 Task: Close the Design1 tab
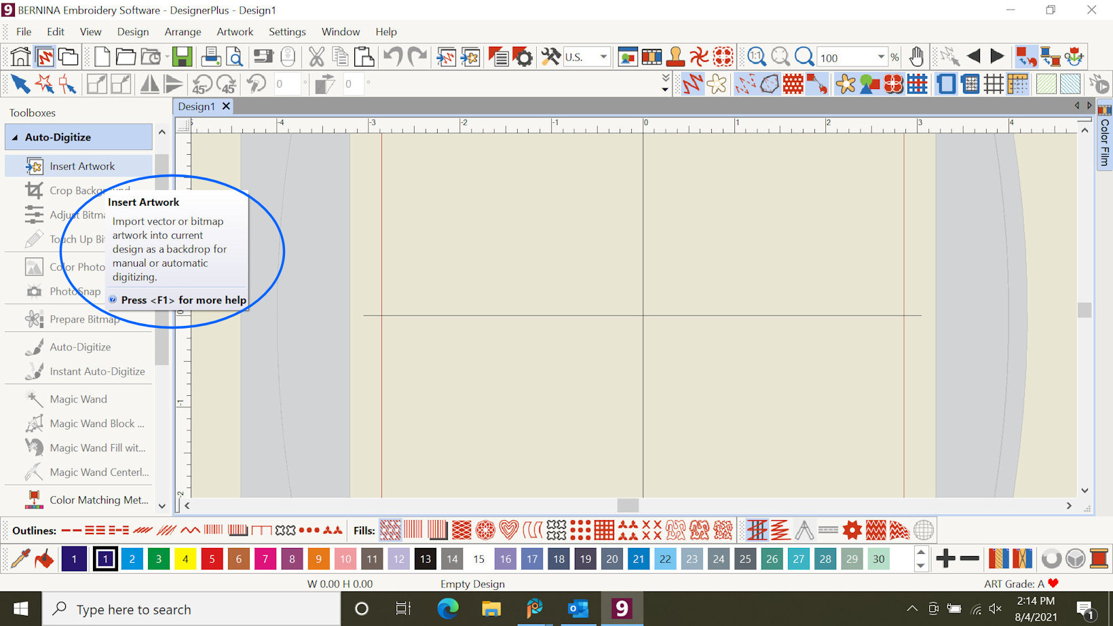tap(226, 107)
